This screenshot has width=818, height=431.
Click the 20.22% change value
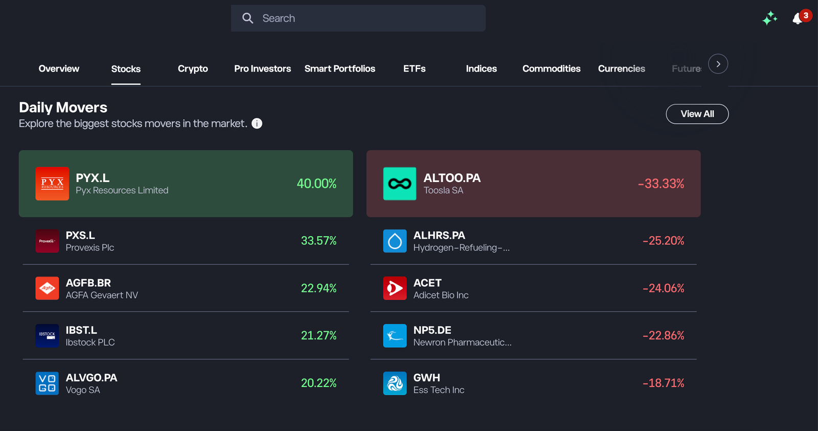319,383
